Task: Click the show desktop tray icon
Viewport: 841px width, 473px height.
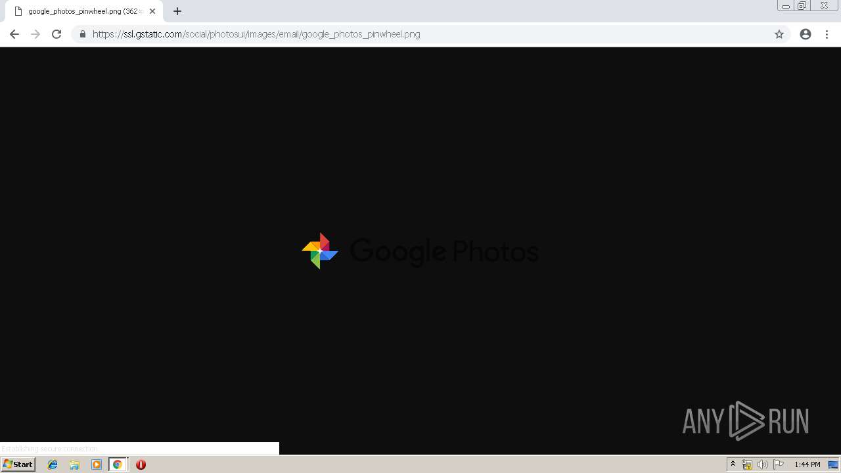Action: point(833,464)
